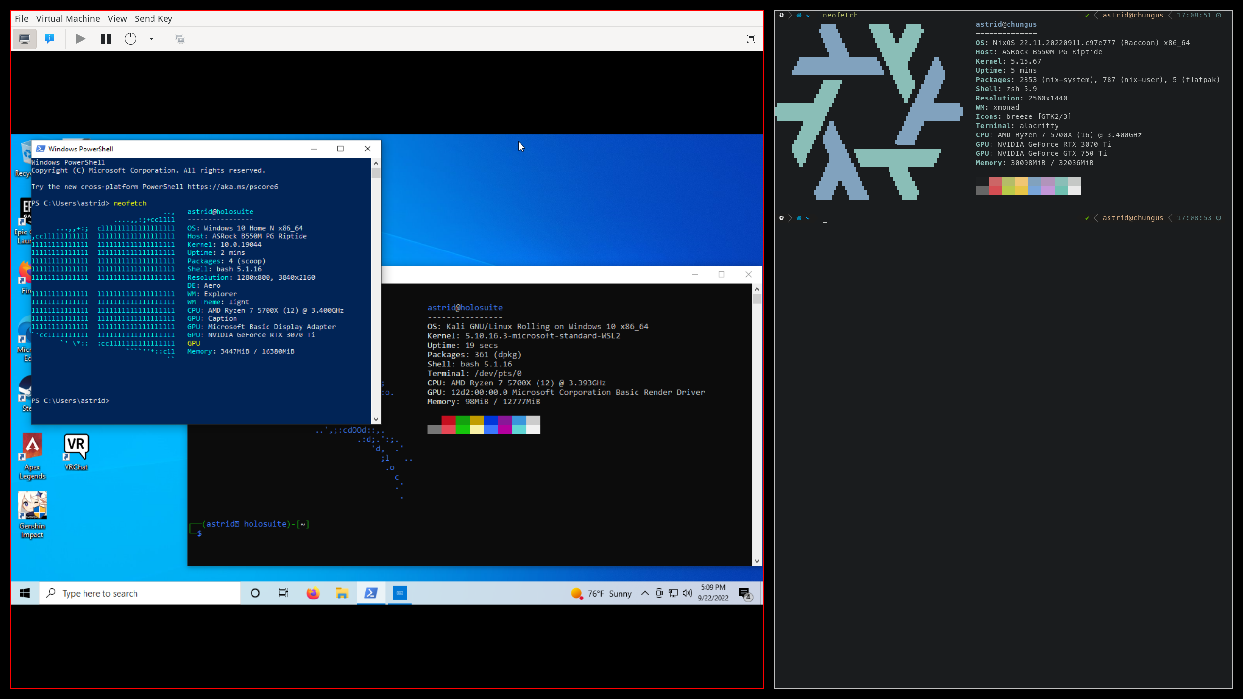The width and height of the screenshot is (1243, 699).
Task: Pause the running virtual machine
Action: pyautogui.click(x=105, y=38)
